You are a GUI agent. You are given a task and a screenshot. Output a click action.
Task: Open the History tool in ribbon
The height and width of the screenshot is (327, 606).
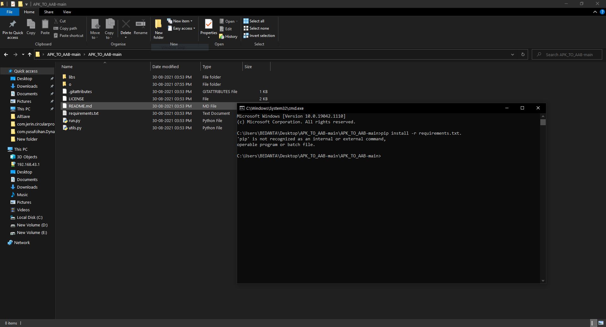coord(228,37)
